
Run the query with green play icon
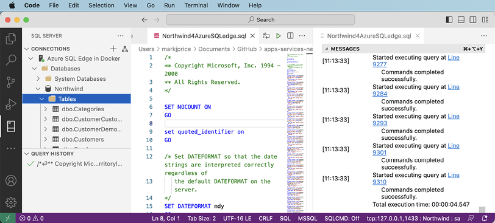pos(278,36)
